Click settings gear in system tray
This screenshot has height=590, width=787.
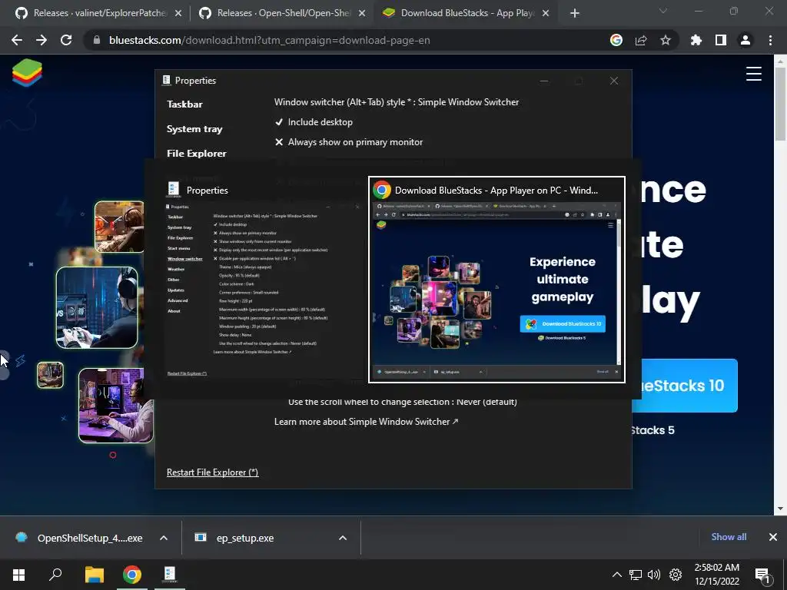pyautogui.click(x=676, y=575)
